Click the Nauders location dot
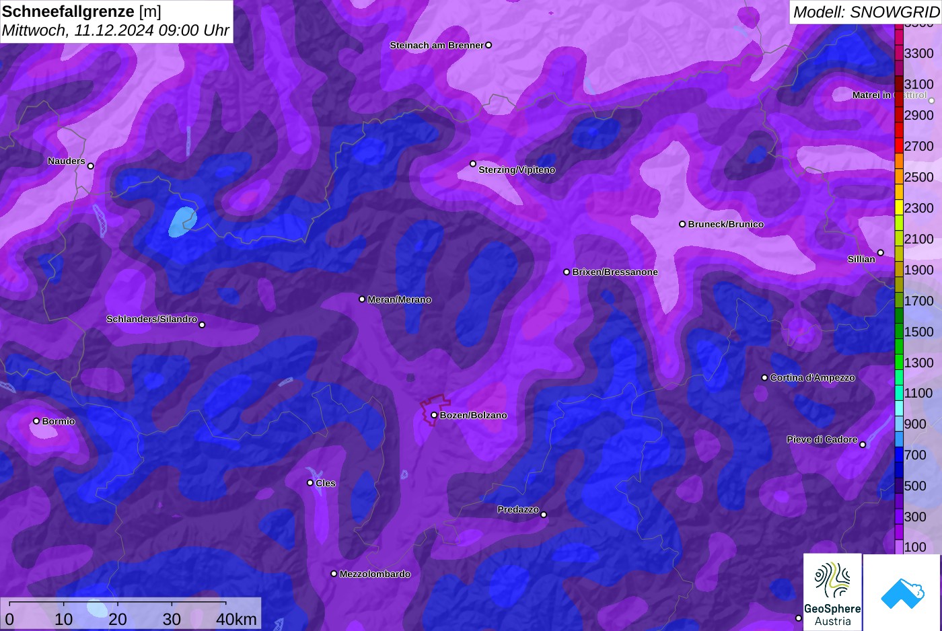This screenshot has width=942, height=631. click(91, 166)
